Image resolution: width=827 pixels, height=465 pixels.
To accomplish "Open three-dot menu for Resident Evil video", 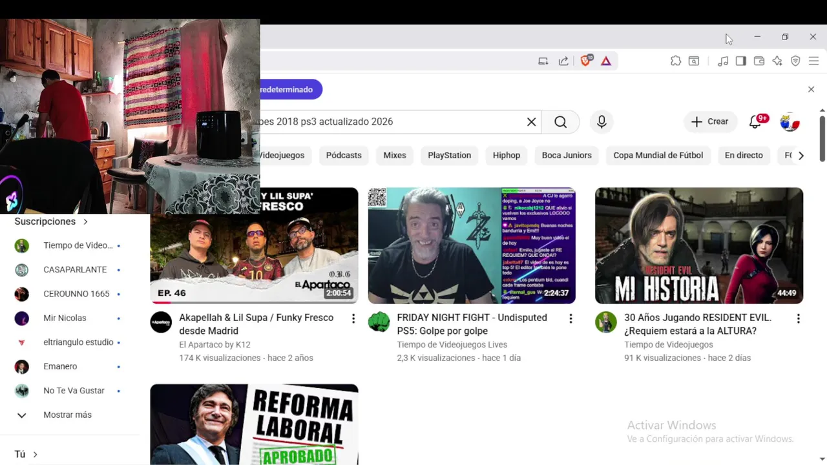I will (798, 318).
